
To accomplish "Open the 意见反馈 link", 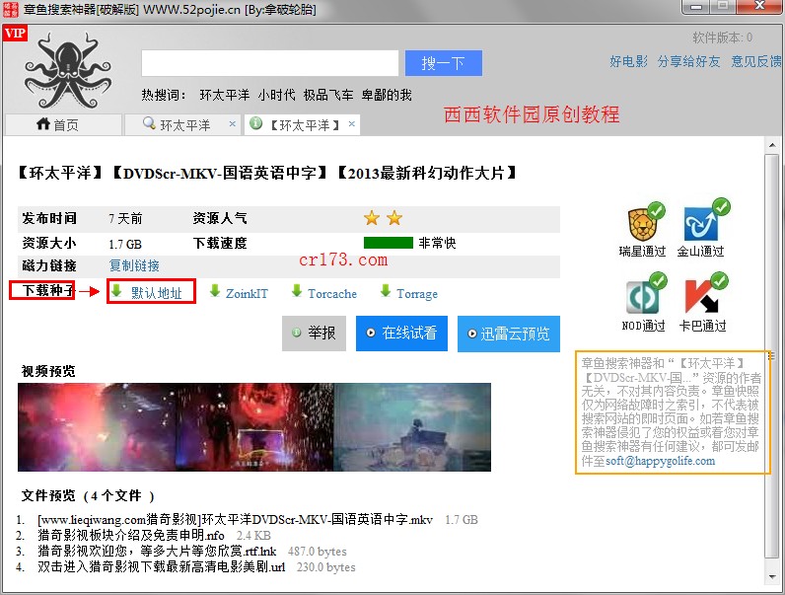I will tap(756, 61).
